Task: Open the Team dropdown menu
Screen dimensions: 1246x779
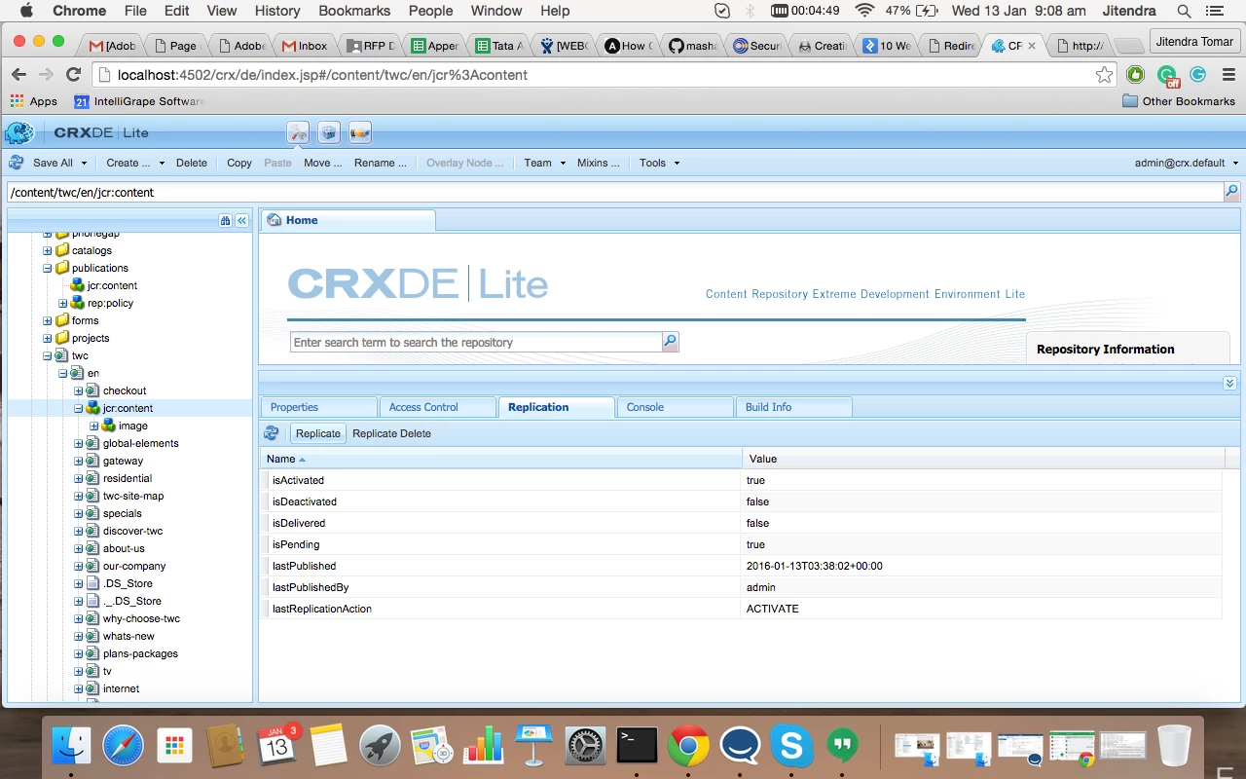Action: click(545, 163)
